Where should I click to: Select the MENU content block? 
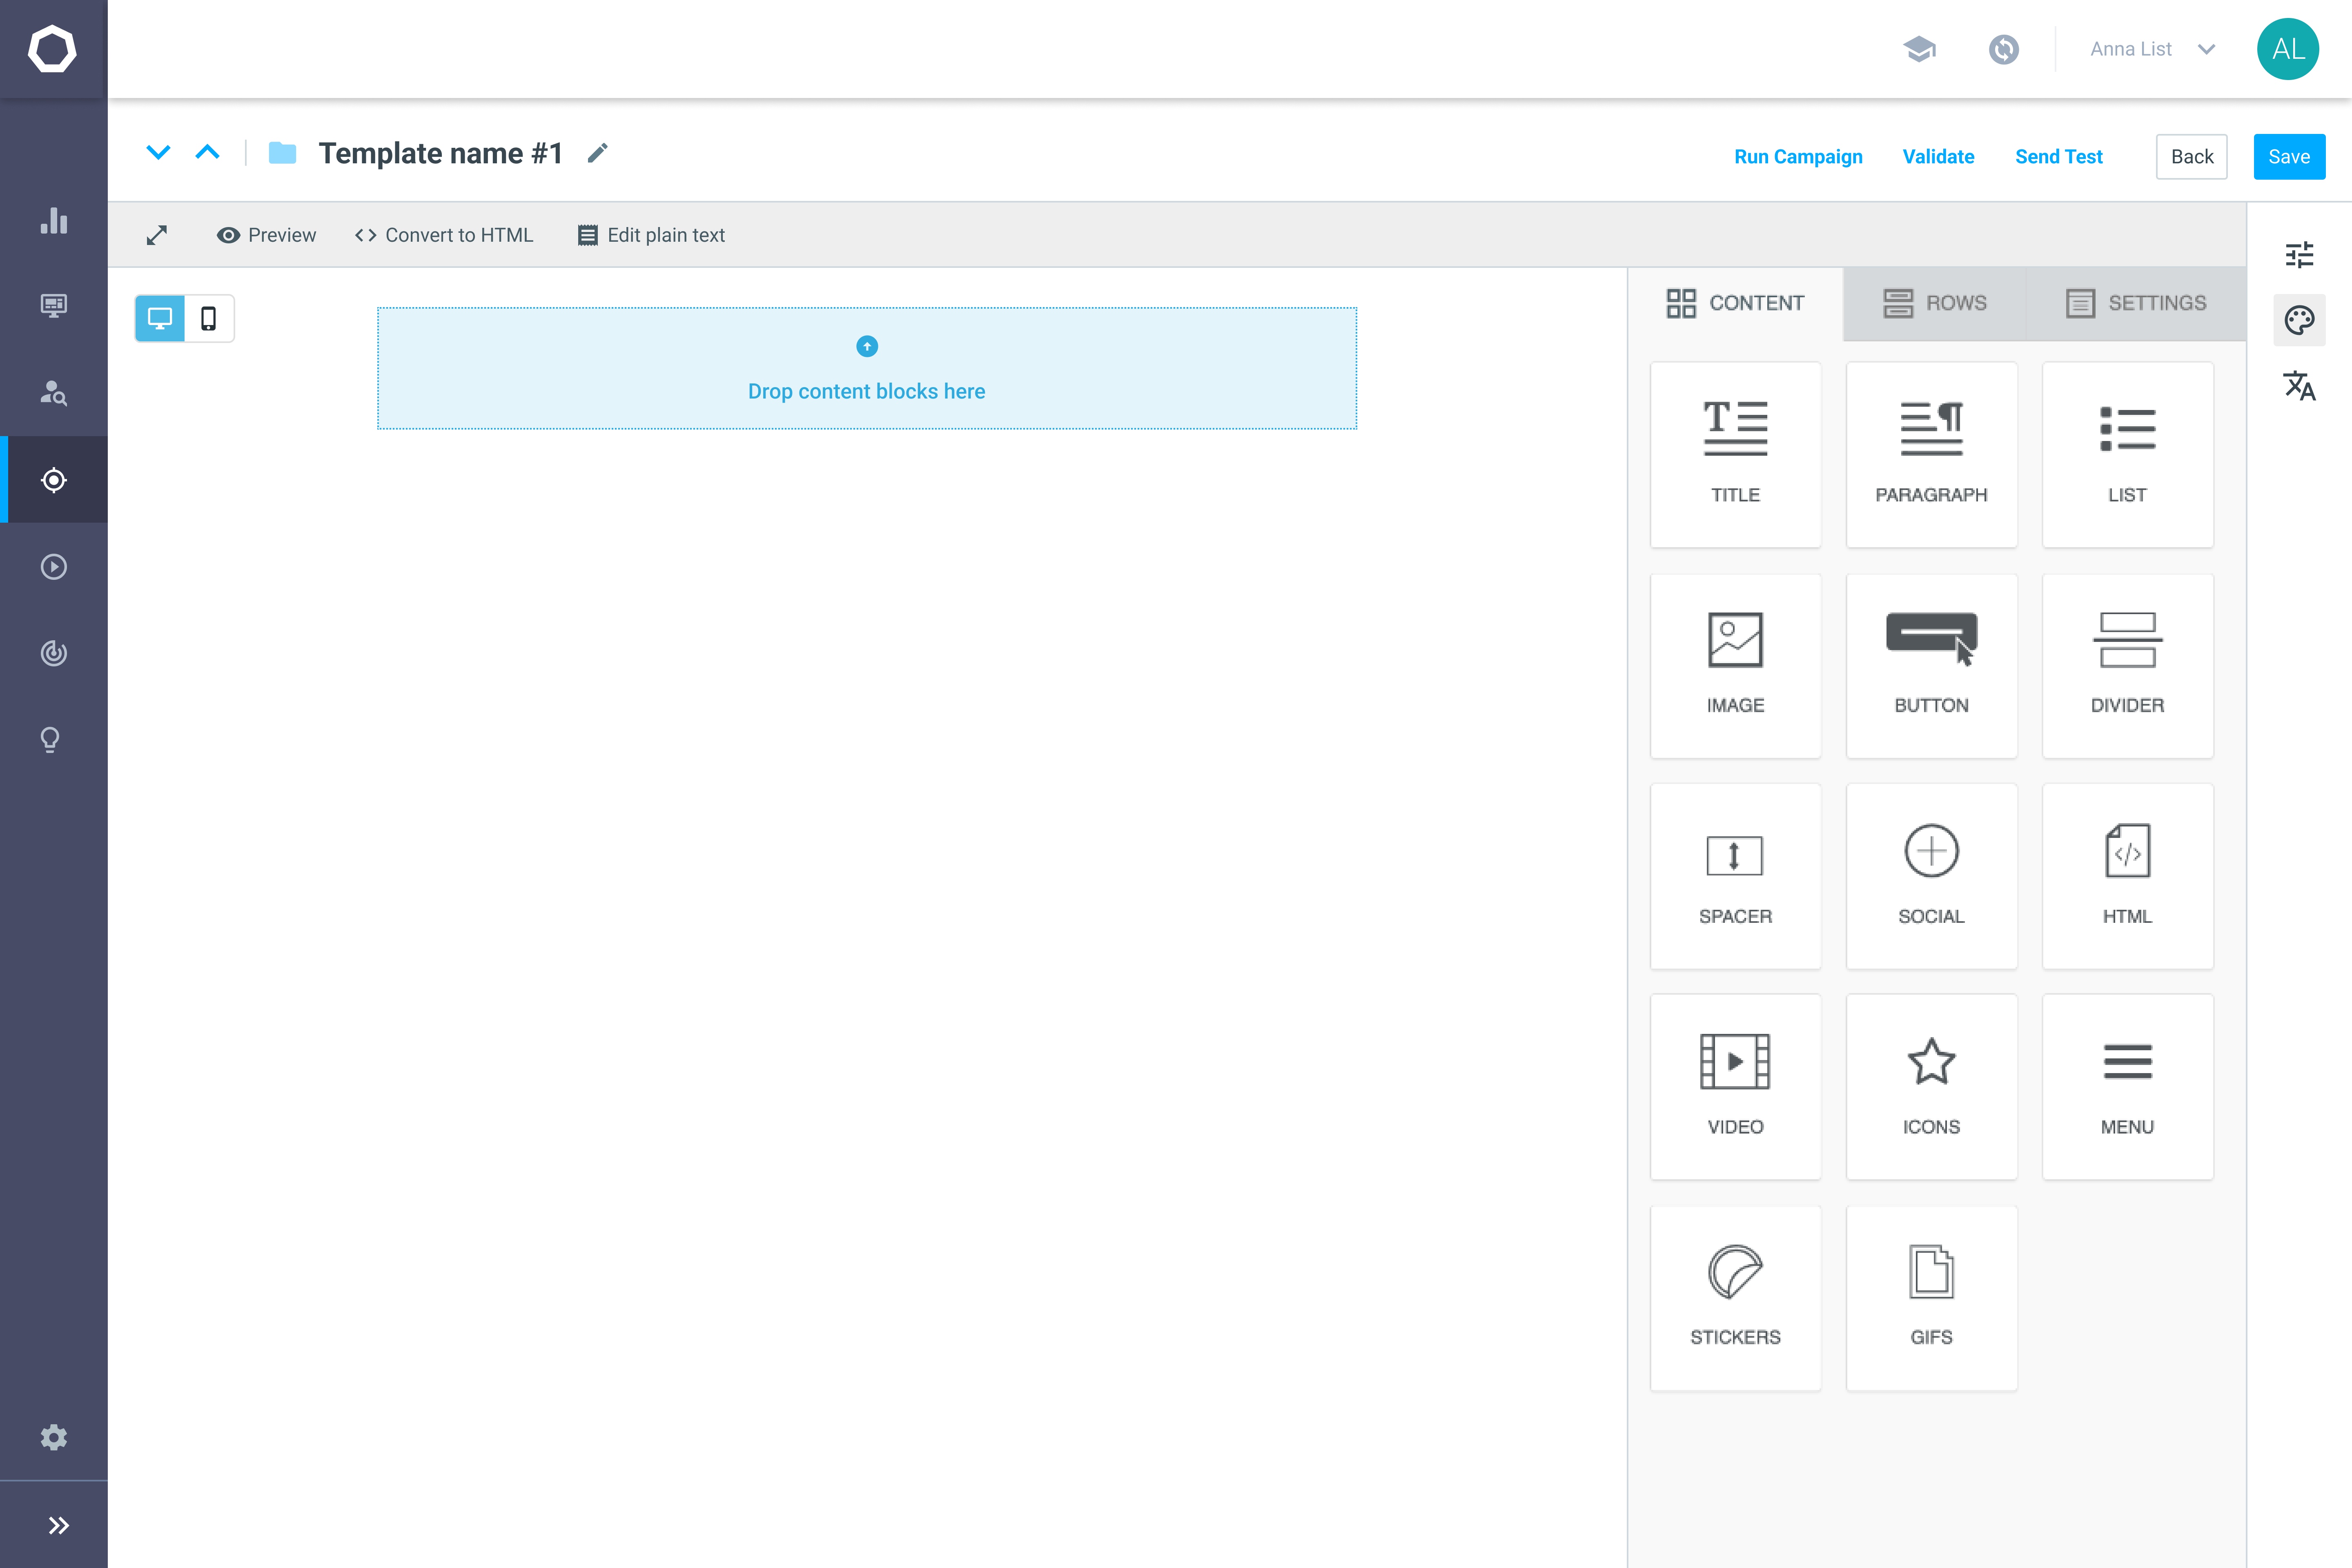click(2127, 1087)
